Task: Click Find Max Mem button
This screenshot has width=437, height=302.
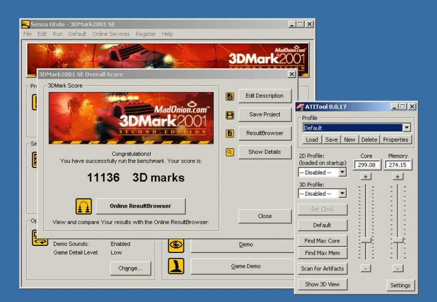Action: pos(322,253)
